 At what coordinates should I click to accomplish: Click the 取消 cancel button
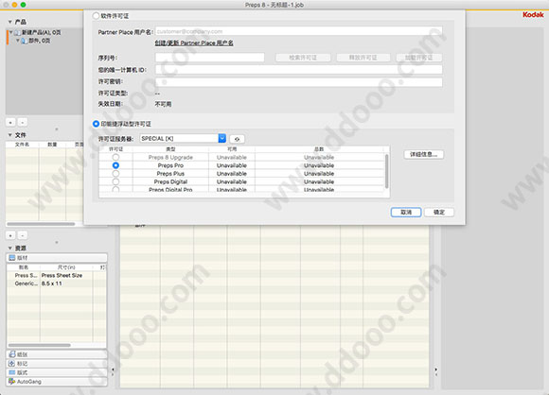pos(406,213)
